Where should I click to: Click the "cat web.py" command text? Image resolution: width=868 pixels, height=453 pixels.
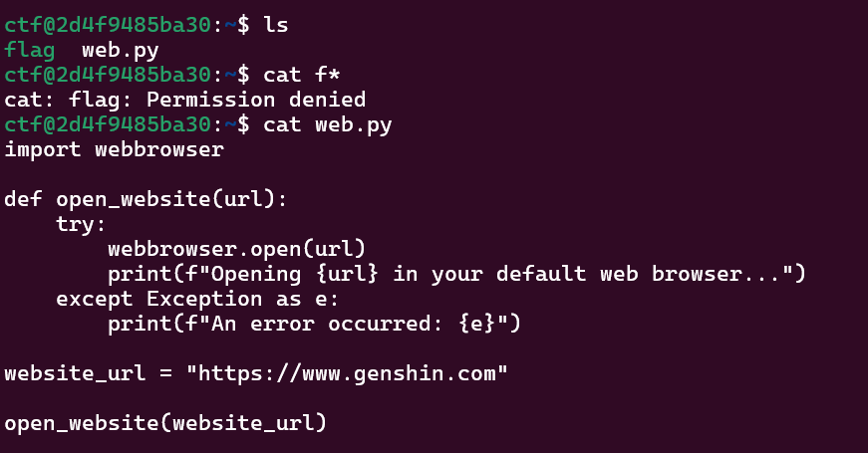[328, 125]
